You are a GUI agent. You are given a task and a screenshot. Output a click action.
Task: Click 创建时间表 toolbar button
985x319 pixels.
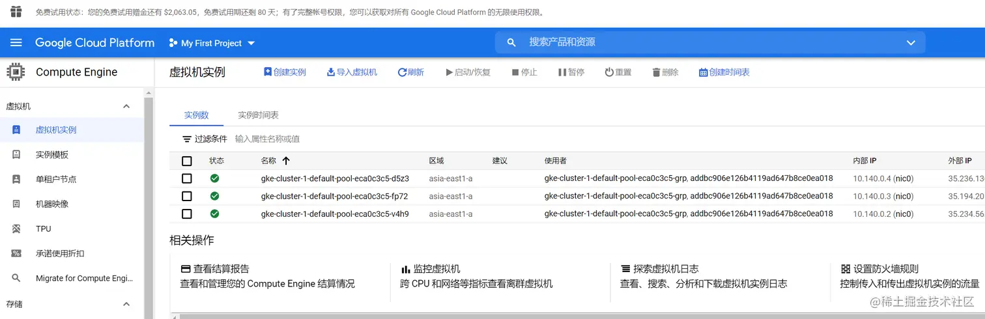click(x=724, y=72)
